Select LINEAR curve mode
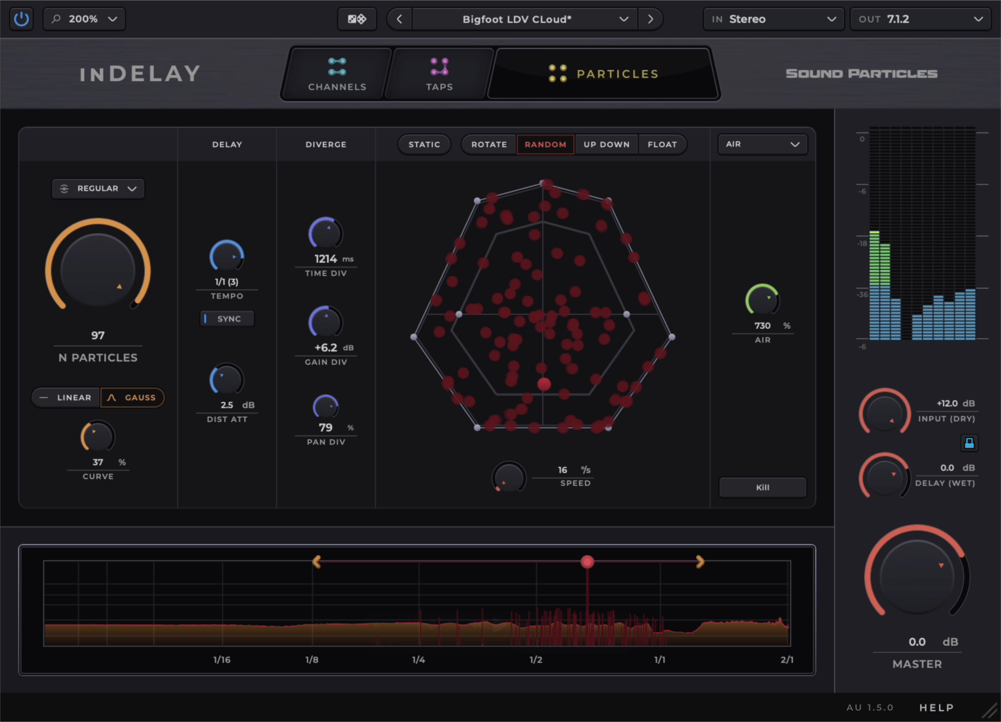This screenshot has height=722, width=1001. [x=66, y=398]
